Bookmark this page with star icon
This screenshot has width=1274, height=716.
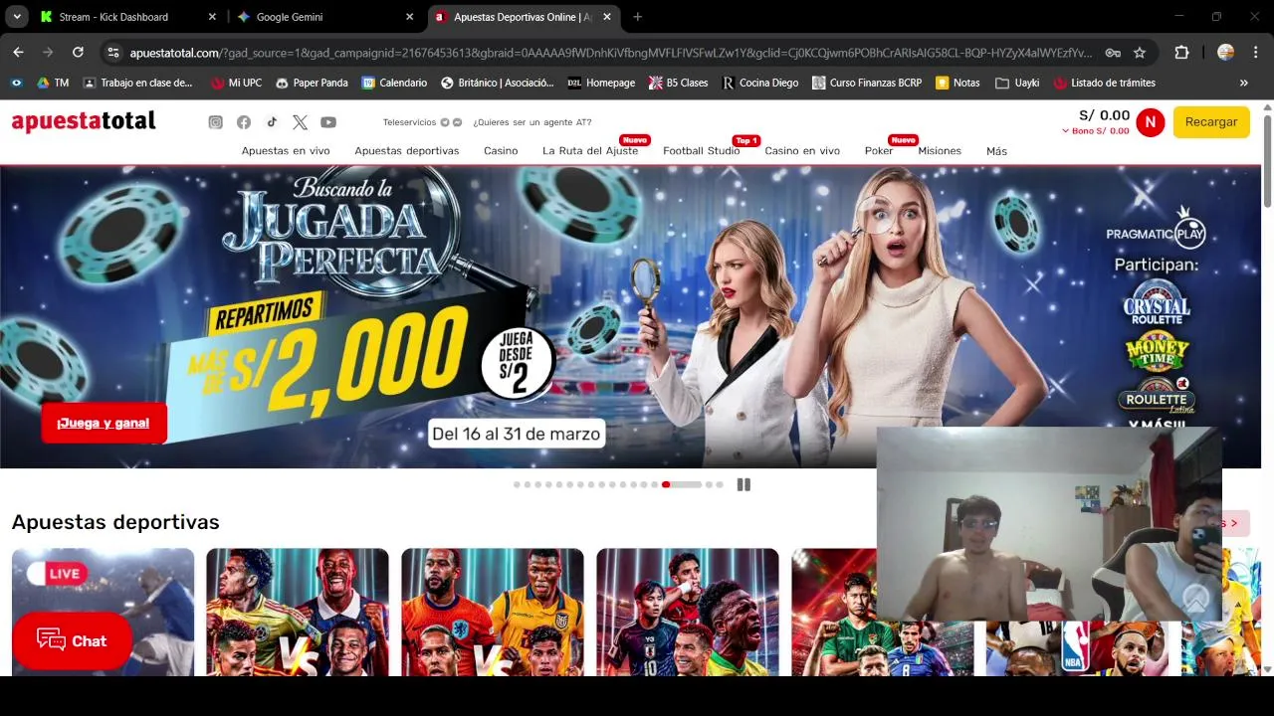click(1140, 53)
